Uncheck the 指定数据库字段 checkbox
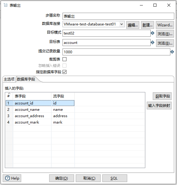This screenshot has height=185, width=177. [x=65, y=72]
